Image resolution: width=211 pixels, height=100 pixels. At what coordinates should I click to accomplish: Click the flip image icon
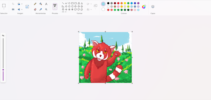point(19,9)
